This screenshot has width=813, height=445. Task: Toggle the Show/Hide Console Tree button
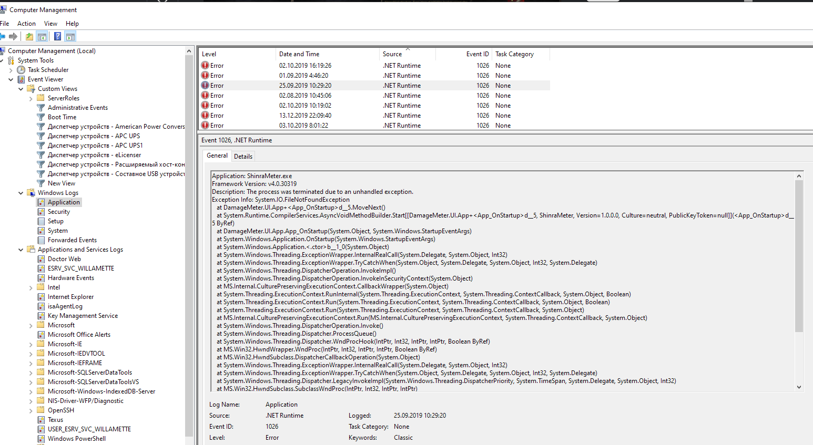tap(42, 36)
